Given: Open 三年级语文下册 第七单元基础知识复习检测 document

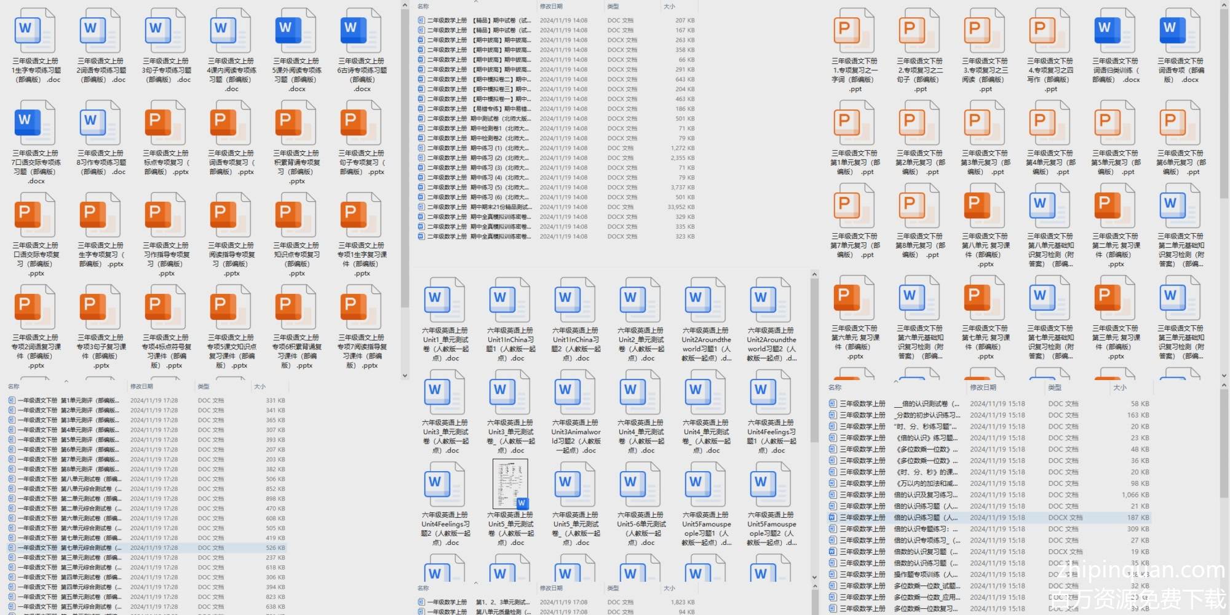Looking at the screenshot, I should pyautogui.click(x=1051, y=319).
